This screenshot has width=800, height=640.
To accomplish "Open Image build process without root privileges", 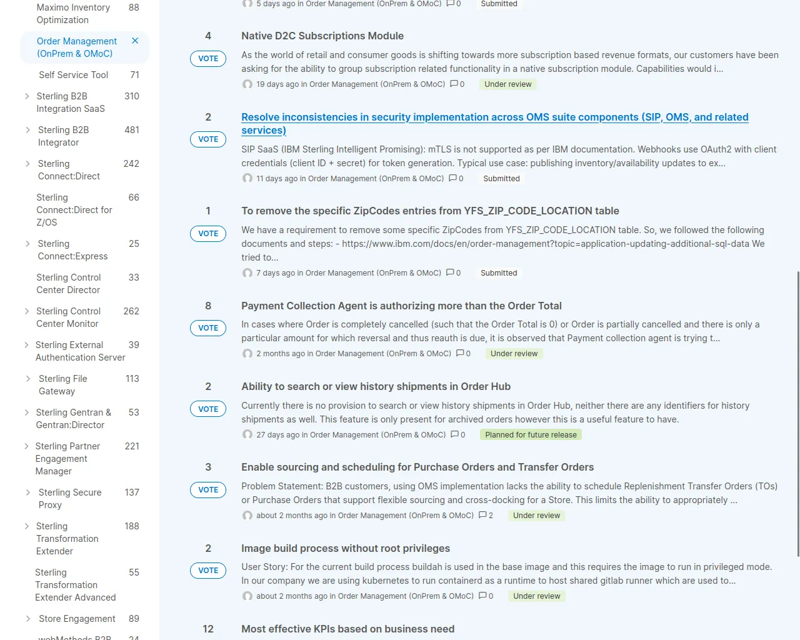I will point(346,549).
